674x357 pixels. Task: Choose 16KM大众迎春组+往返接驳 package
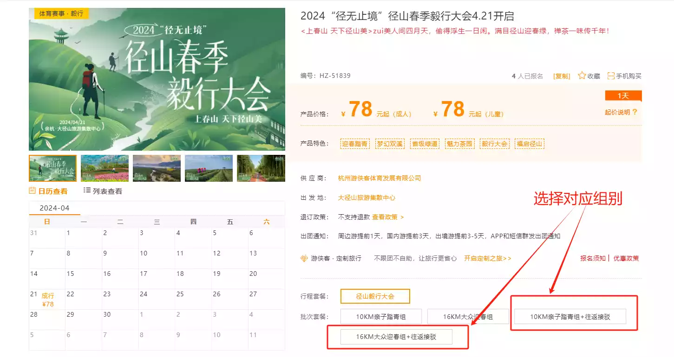pyautogui.click(x=396, y=337)
